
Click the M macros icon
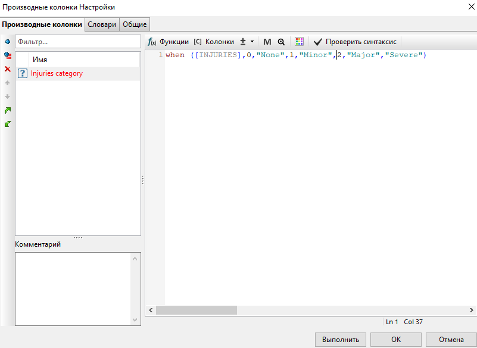pos(267,42)
